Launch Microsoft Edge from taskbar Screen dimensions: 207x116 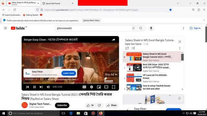pos(71,113)
